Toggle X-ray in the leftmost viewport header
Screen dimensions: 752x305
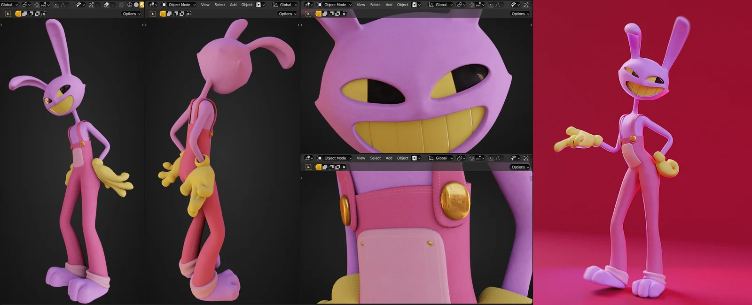tap(121, 5)
